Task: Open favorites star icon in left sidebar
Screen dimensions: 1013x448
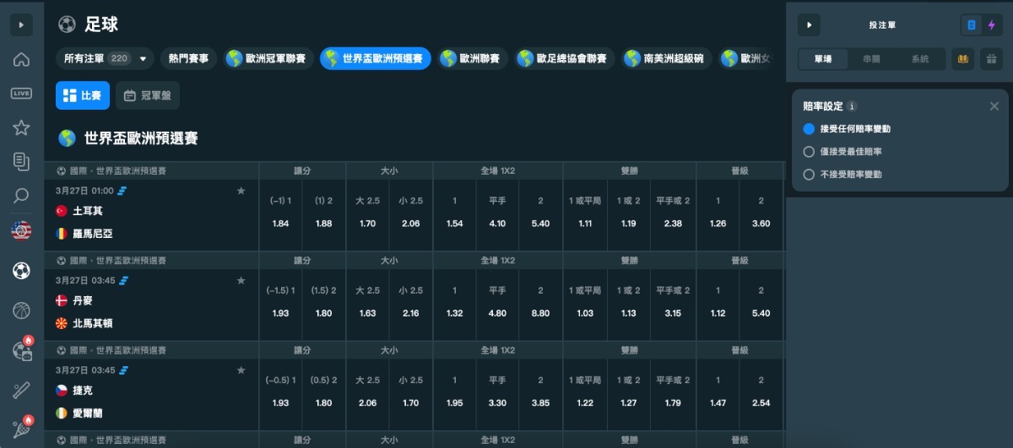Action: coord(21,127)
